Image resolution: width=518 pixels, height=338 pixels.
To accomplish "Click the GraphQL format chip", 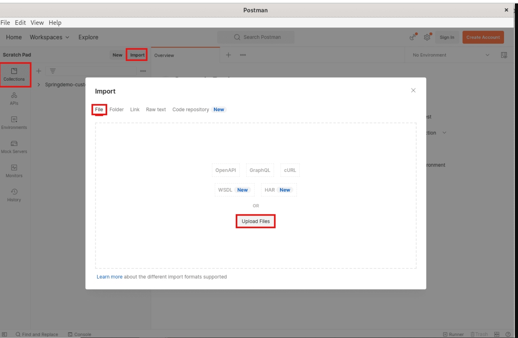I will [260, 170].
